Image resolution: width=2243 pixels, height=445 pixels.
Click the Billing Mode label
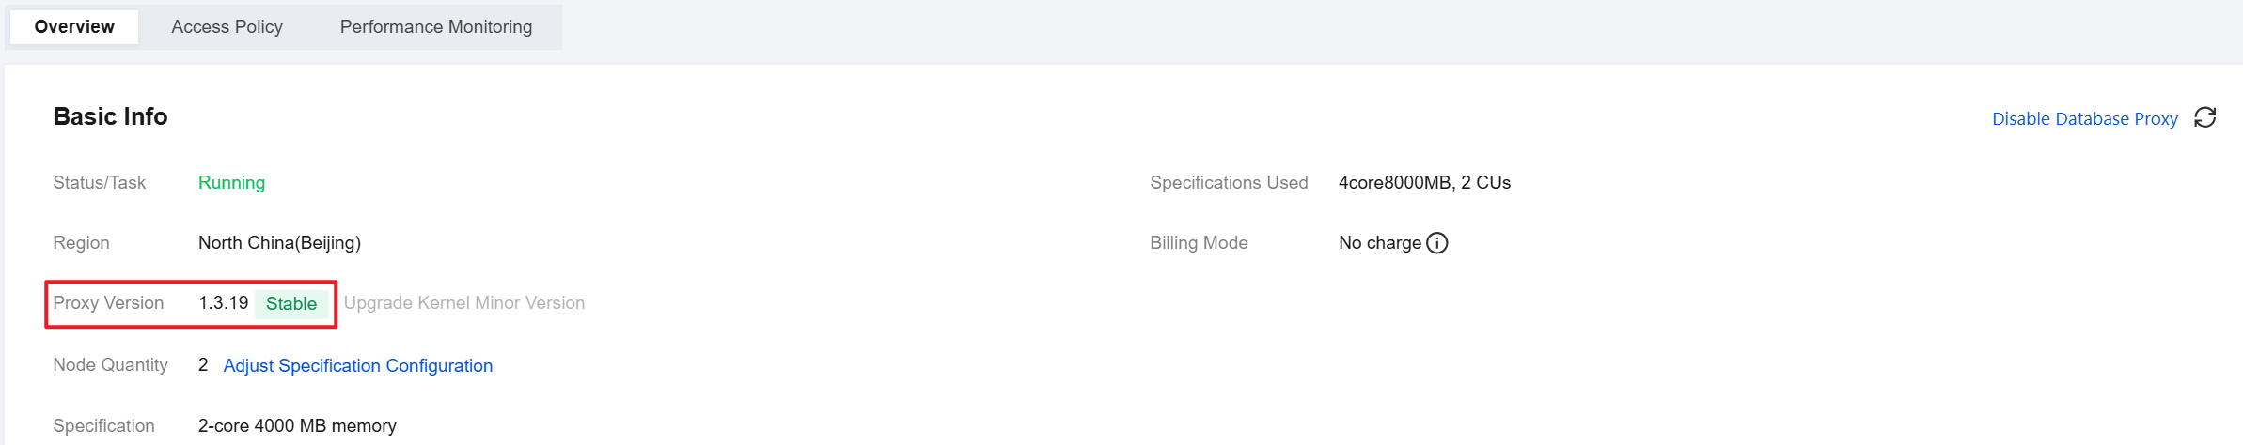click(1198, 243)
